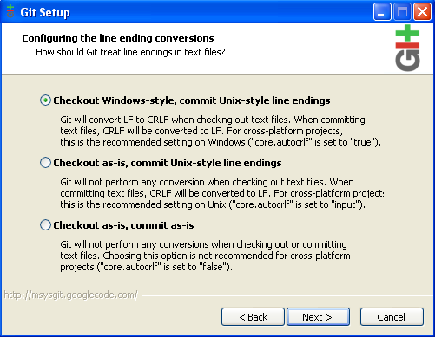Click the description mentioning core.autocrlf set to true
435x337 pixels.
point(221,131)
